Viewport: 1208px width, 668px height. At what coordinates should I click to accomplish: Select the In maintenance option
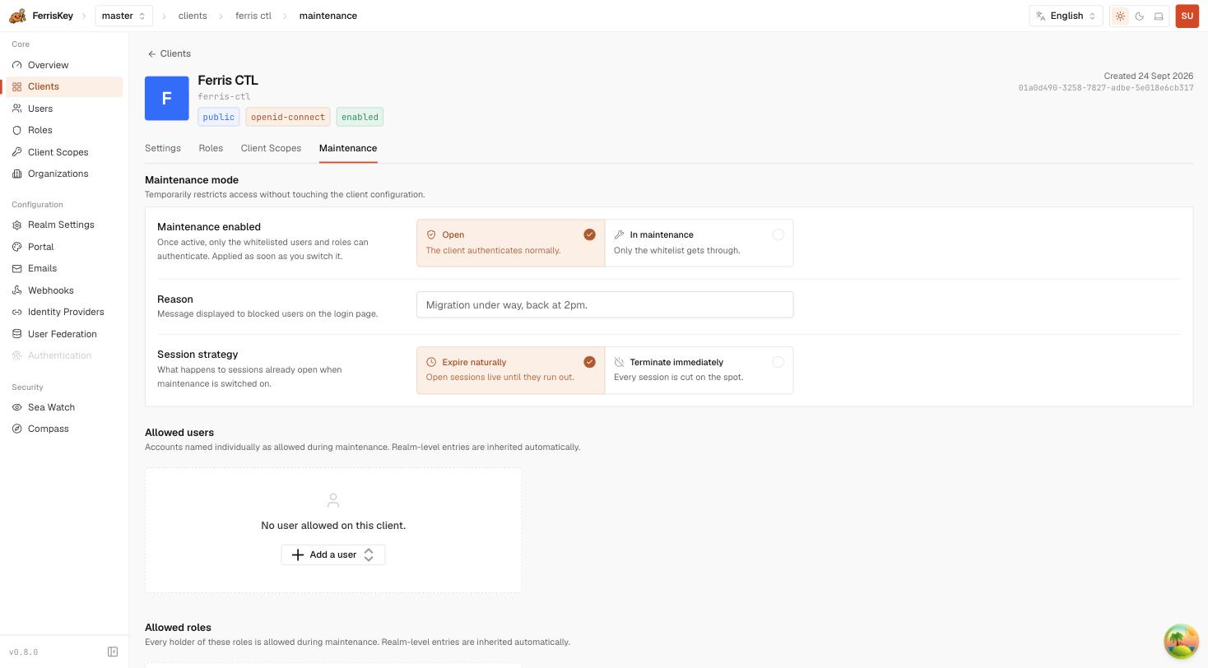coord(699,243)
